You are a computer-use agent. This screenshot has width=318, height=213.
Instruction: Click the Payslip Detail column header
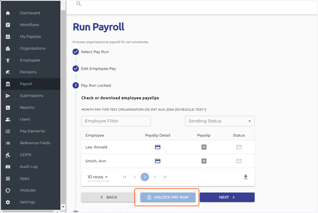[158, 135]
